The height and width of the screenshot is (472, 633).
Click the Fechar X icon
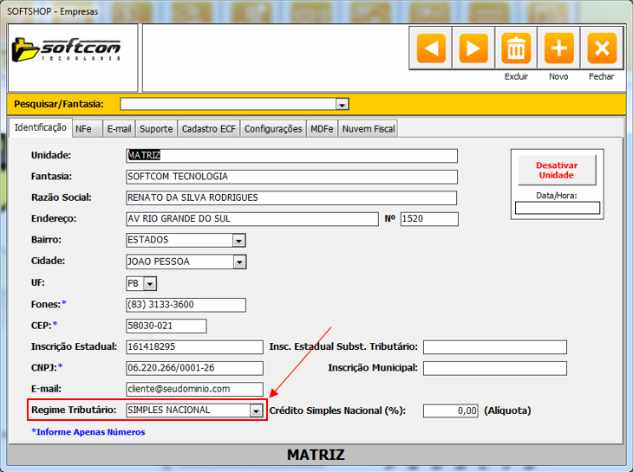pyautogui.click(x=602, y=48)
